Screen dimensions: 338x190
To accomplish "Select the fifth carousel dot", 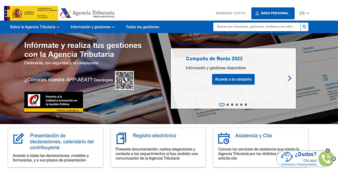I will point(241,105).
